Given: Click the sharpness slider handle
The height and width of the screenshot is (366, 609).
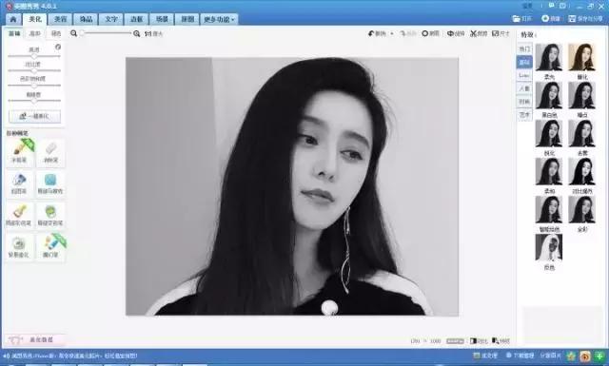Looking at the screenshot, I should coord(34,101).
